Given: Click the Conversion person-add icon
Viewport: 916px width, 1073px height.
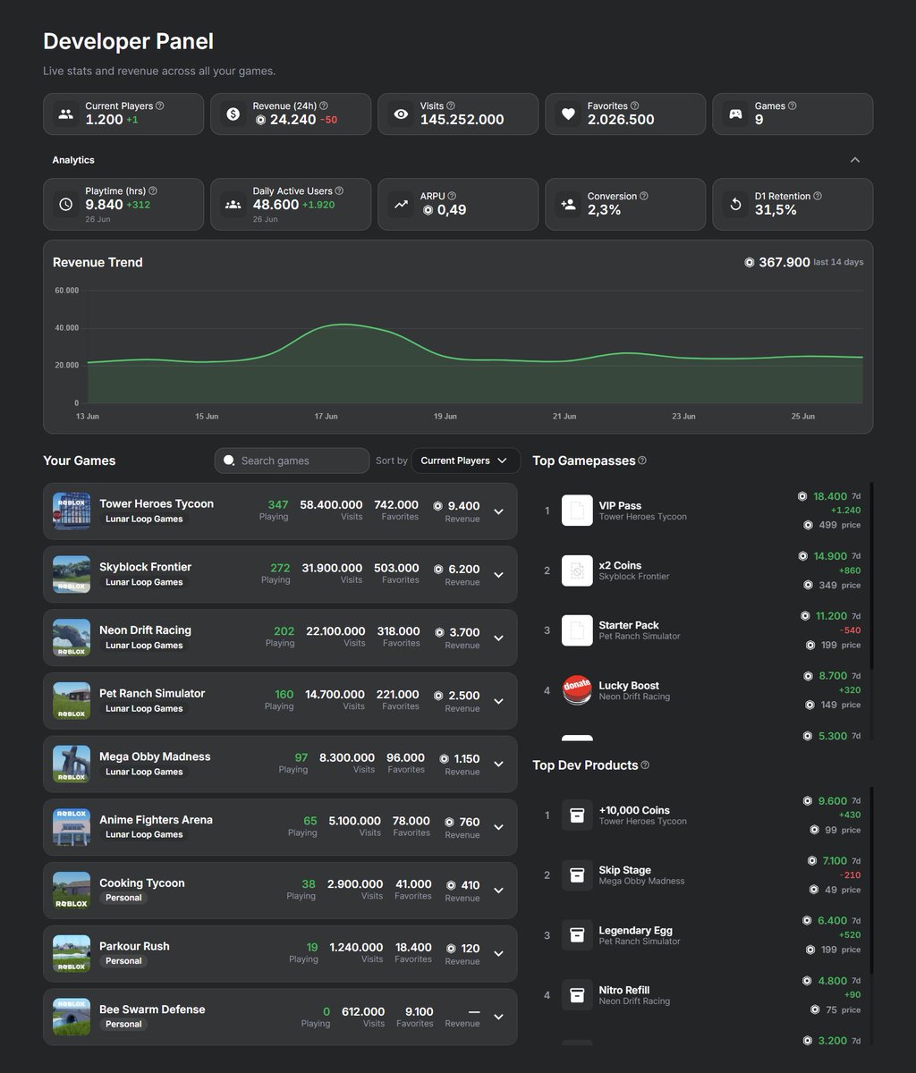Looking at the screenshot, I should click(x=568, y=204).
